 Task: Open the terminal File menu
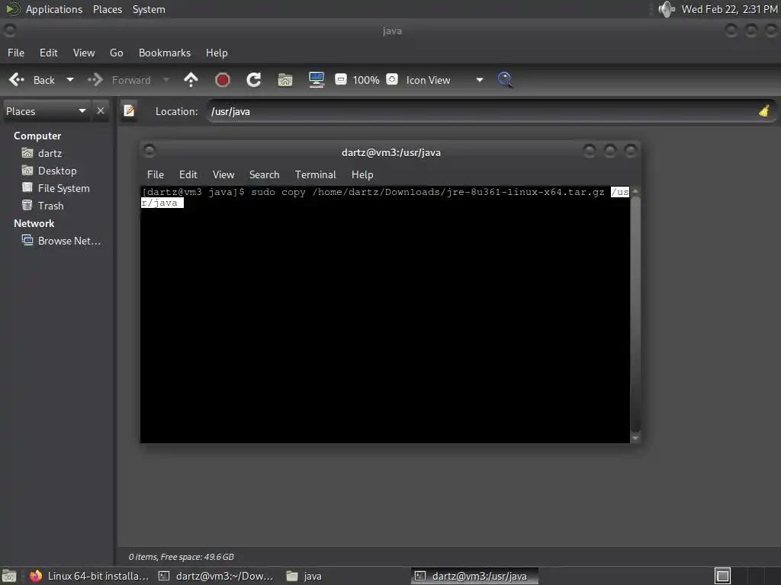point(156,174)
